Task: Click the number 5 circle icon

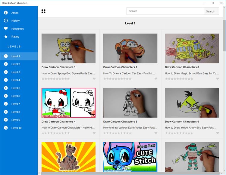Action: tap(6, 88)
